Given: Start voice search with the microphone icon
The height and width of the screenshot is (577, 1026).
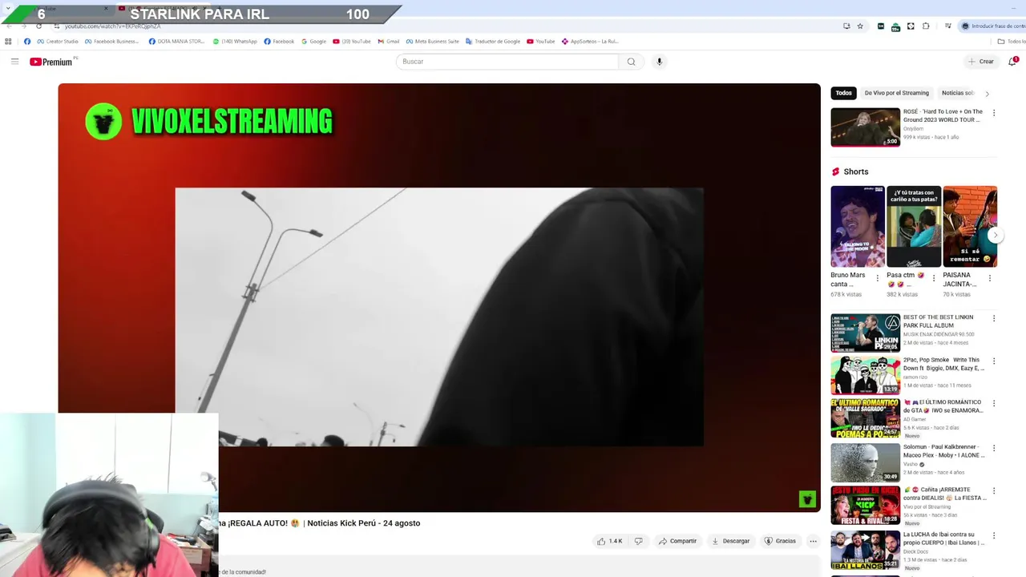Looking at the screenshot, I should pyautogui.click(x=659, y=62).
